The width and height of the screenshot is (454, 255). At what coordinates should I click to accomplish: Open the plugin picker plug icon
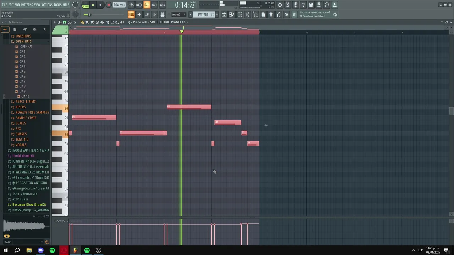pyautogui.click(x=271, y=15)
